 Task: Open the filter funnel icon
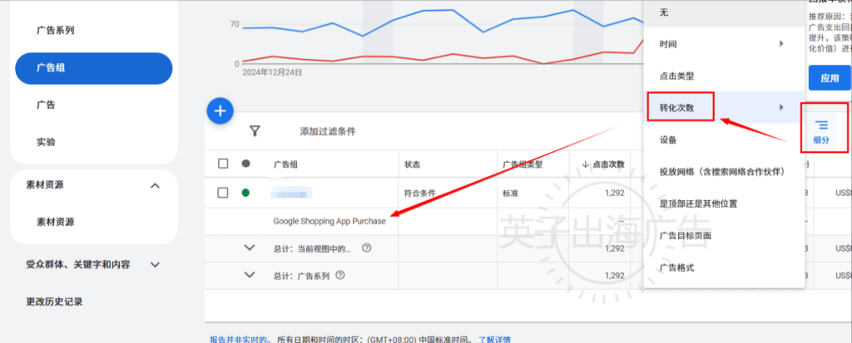pyautogui.click(x=255, y=131)
